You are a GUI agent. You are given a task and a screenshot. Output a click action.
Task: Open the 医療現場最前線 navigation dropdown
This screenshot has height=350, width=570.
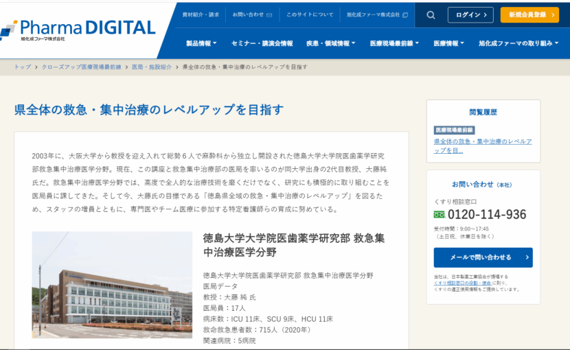(394, 43)
